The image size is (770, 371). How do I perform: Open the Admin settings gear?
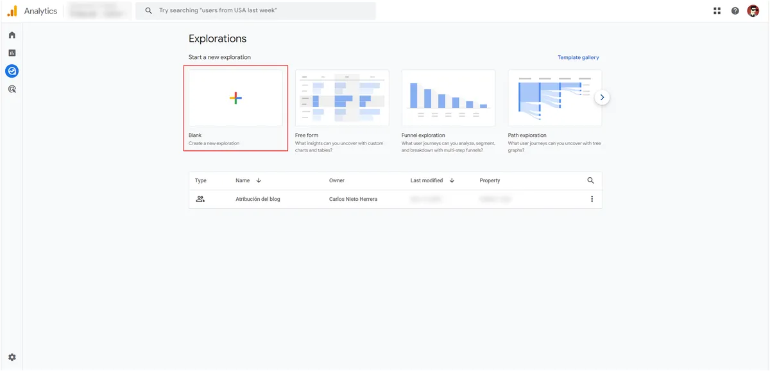click(12, 358)
